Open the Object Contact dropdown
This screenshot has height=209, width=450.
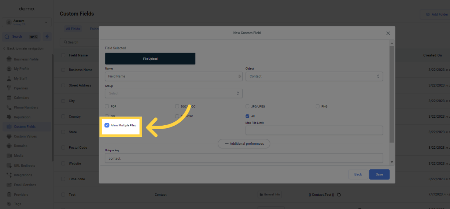tap(314, 76)
